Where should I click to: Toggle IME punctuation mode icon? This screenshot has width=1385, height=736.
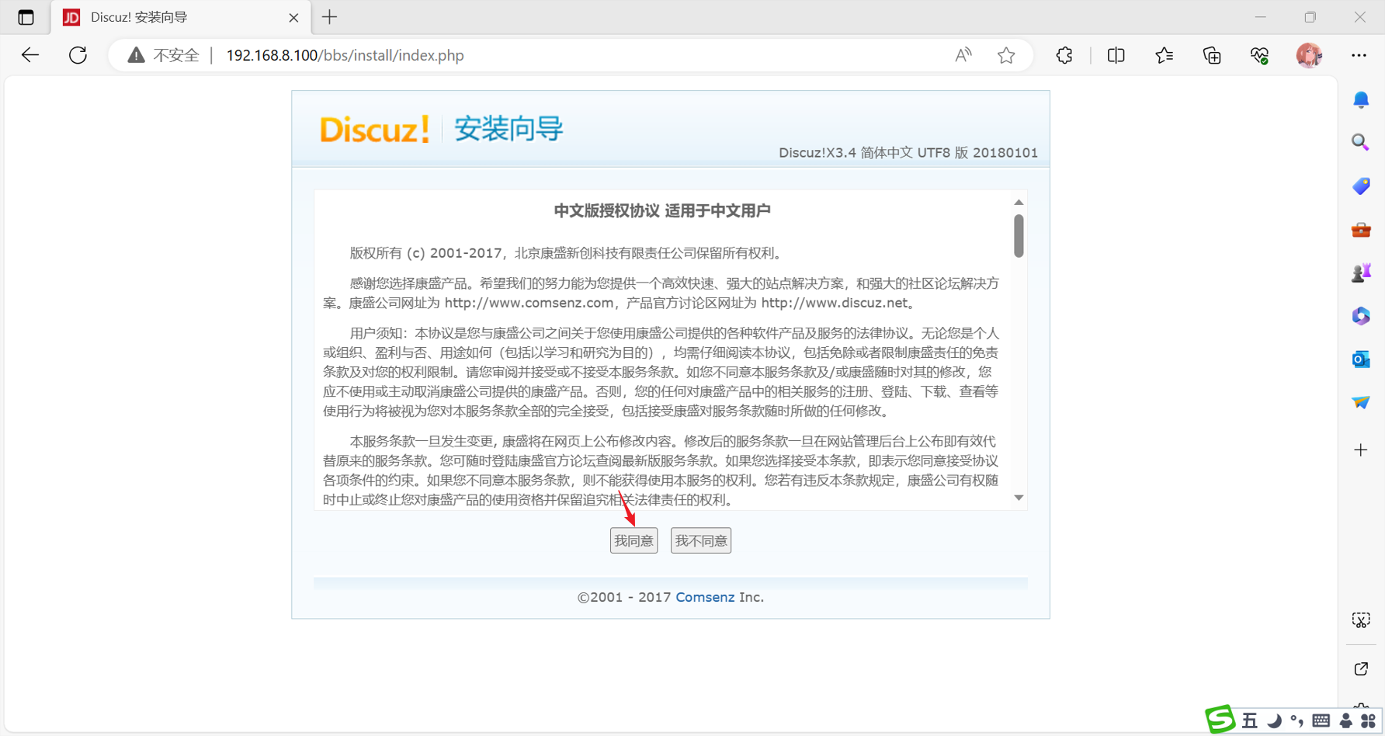[1296, 721]
